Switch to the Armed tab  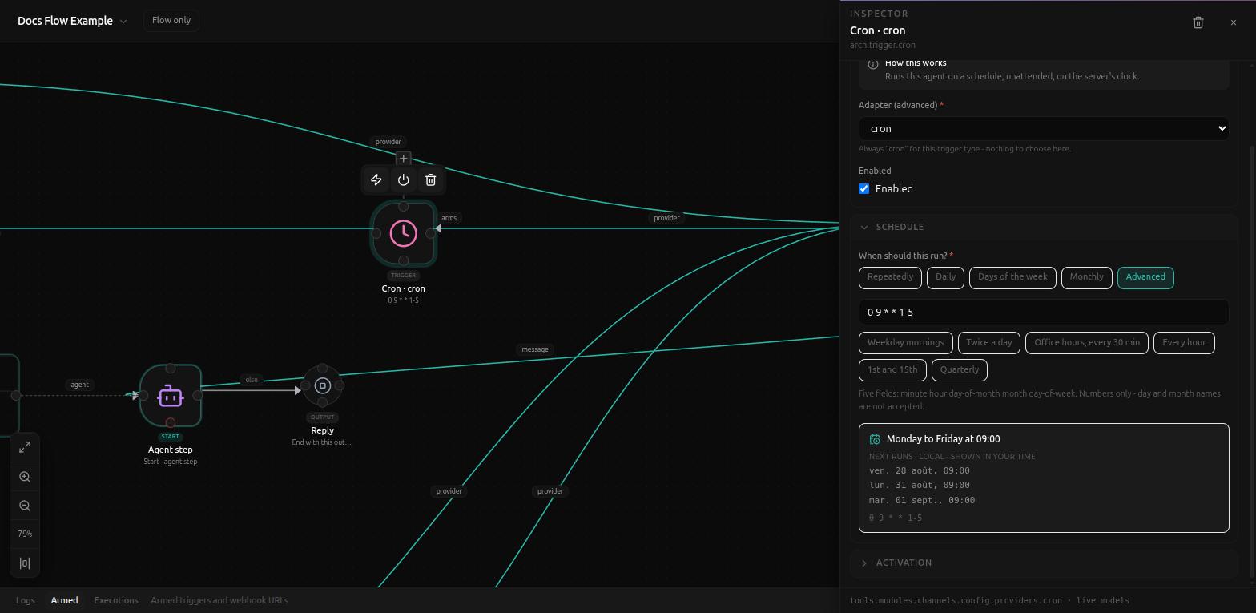[x=65, y=600]
